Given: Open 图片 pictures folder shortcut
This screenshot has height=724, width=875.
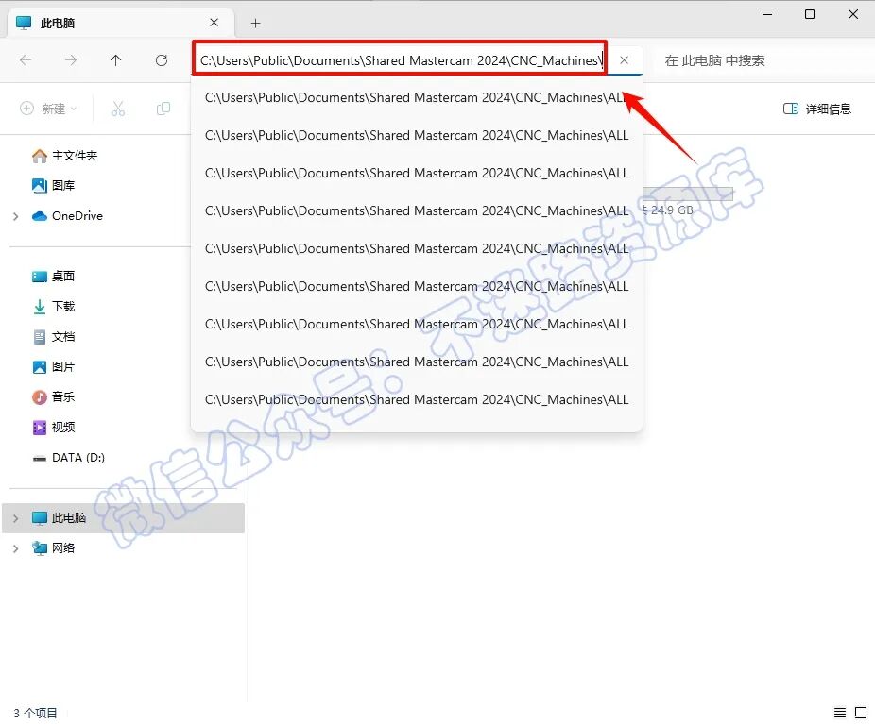Looking at the screenshot, I should pyautogui.click(x=54, y=367).
